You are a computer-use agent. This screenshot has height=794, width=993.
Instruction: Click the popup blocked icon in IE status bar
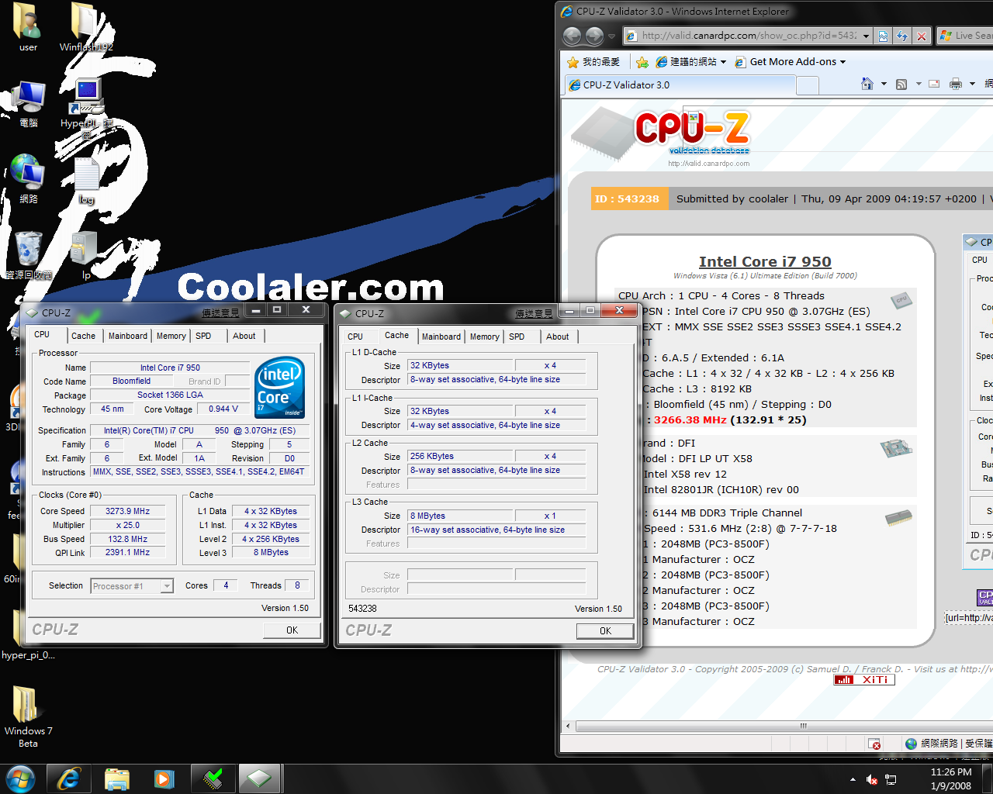pos(875,744)
